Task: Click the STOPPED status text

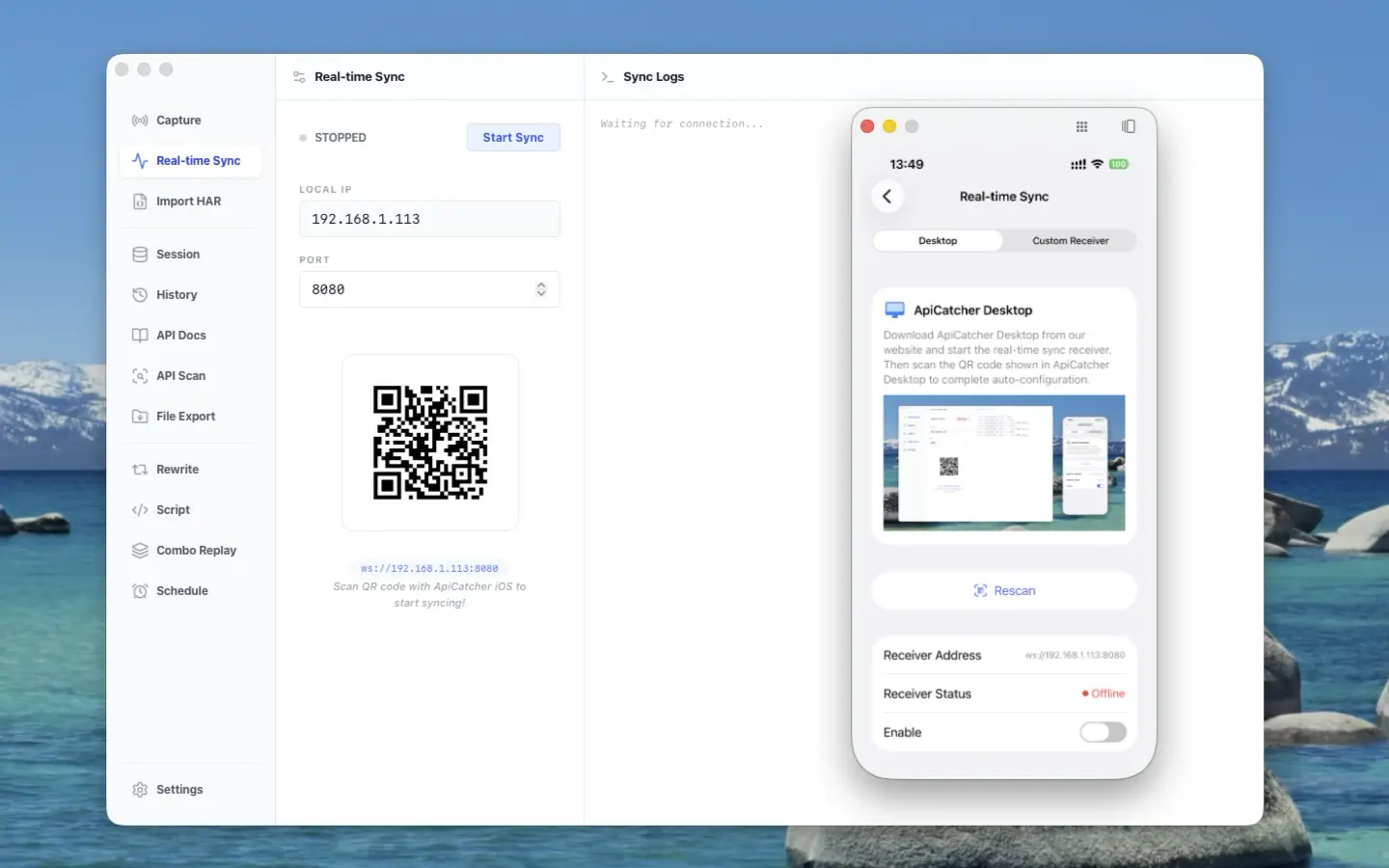Action: point(340,138)
